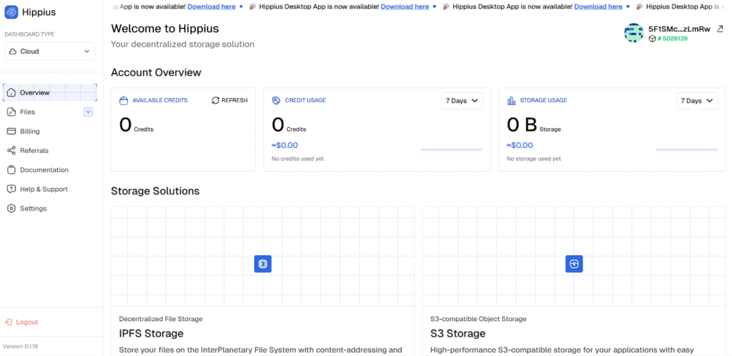Click the Credit Usage tag icon
The width and height of the screenshot is (732, 356).
pos(277,101)
